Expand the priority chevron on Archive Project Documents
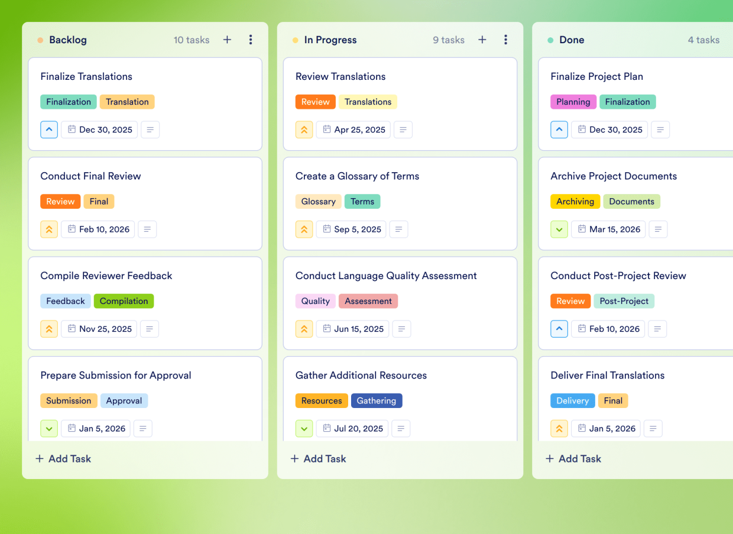 (x=559, y=229)
